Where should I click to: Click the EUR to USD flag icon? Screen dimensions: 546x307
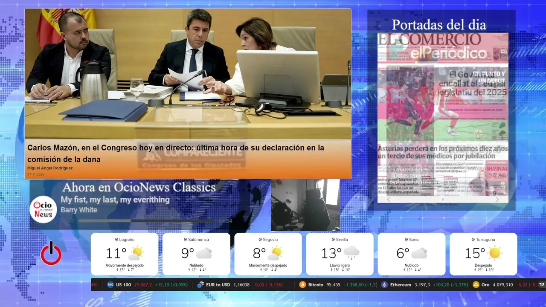click(x=200, y=285)
